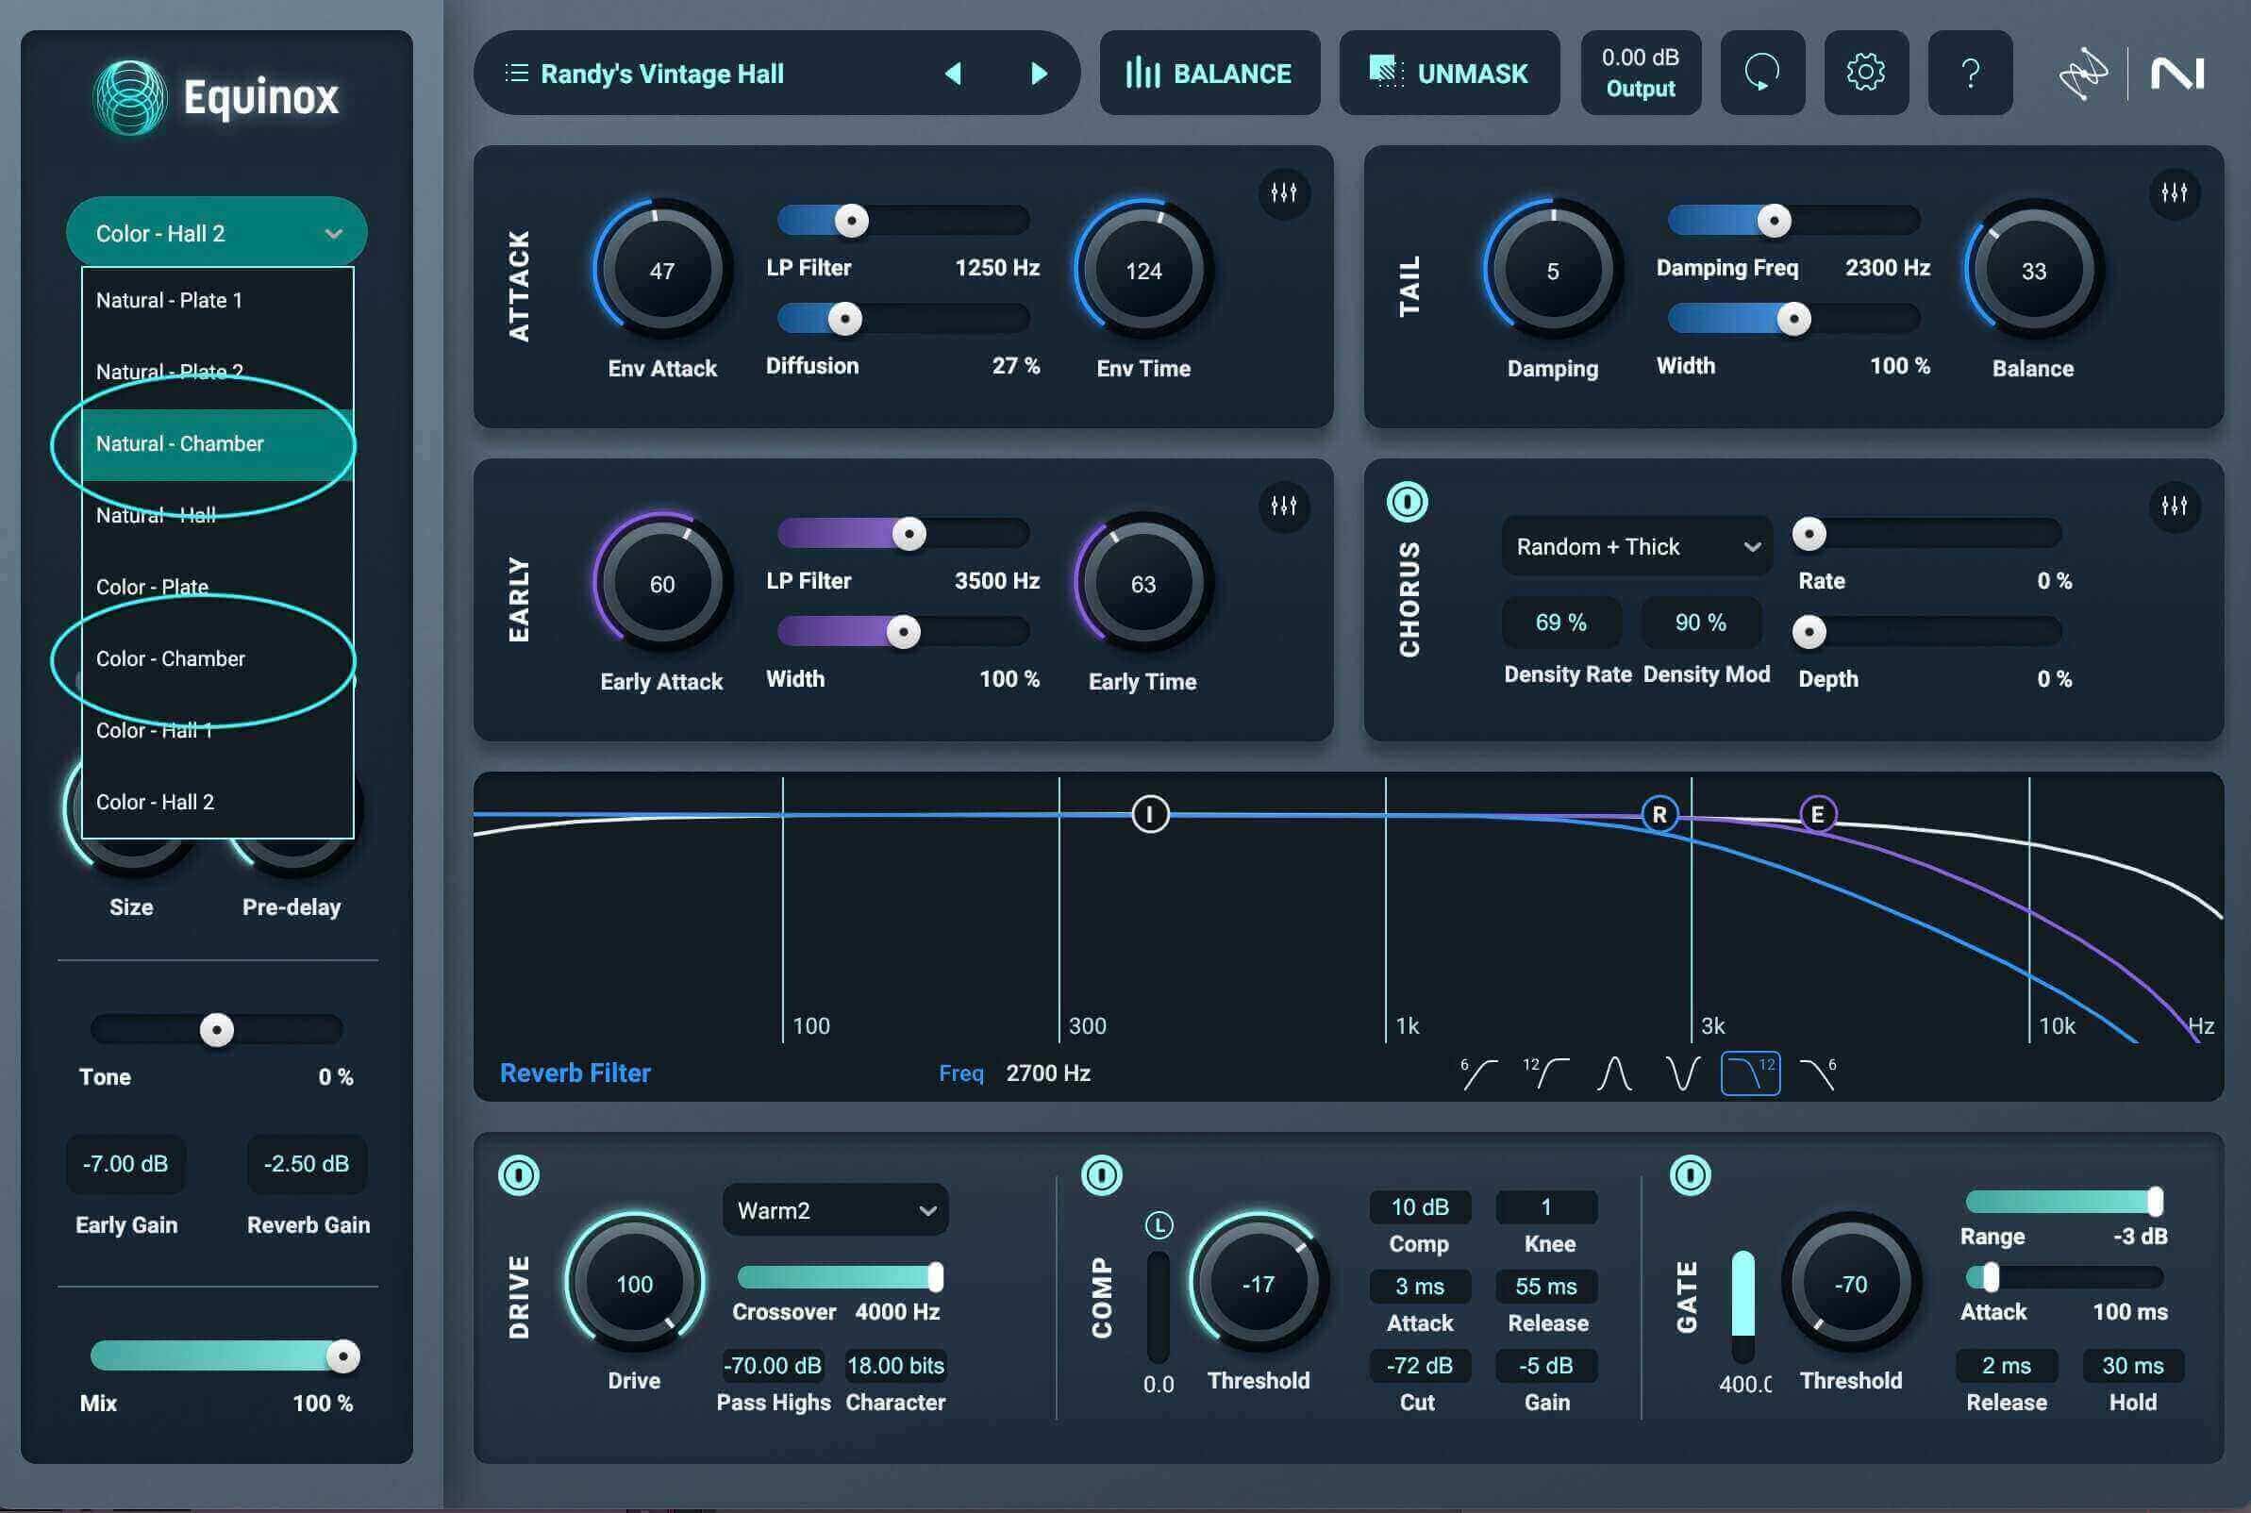Click the iZotope logo icon
Image resolution: width=2251 pixels, height=1513 pixels.
[2082, 74]
